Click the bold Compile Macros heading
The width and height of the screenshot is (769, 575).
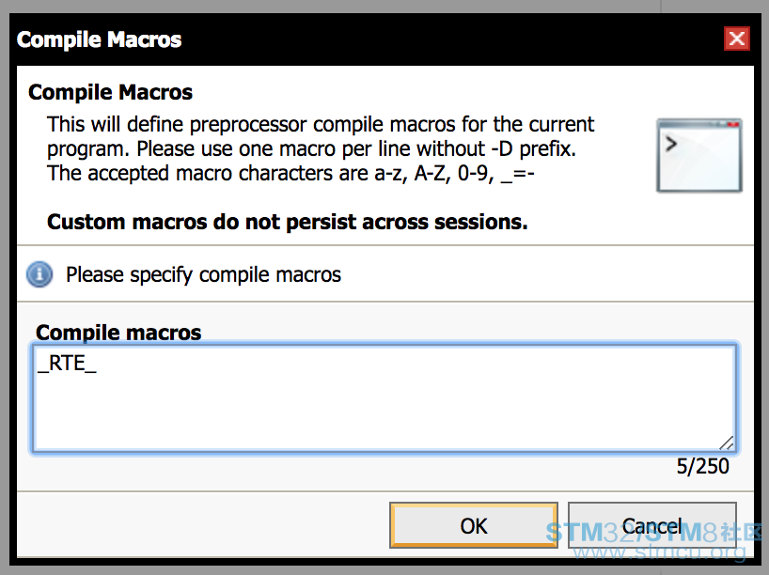point(110,92)
